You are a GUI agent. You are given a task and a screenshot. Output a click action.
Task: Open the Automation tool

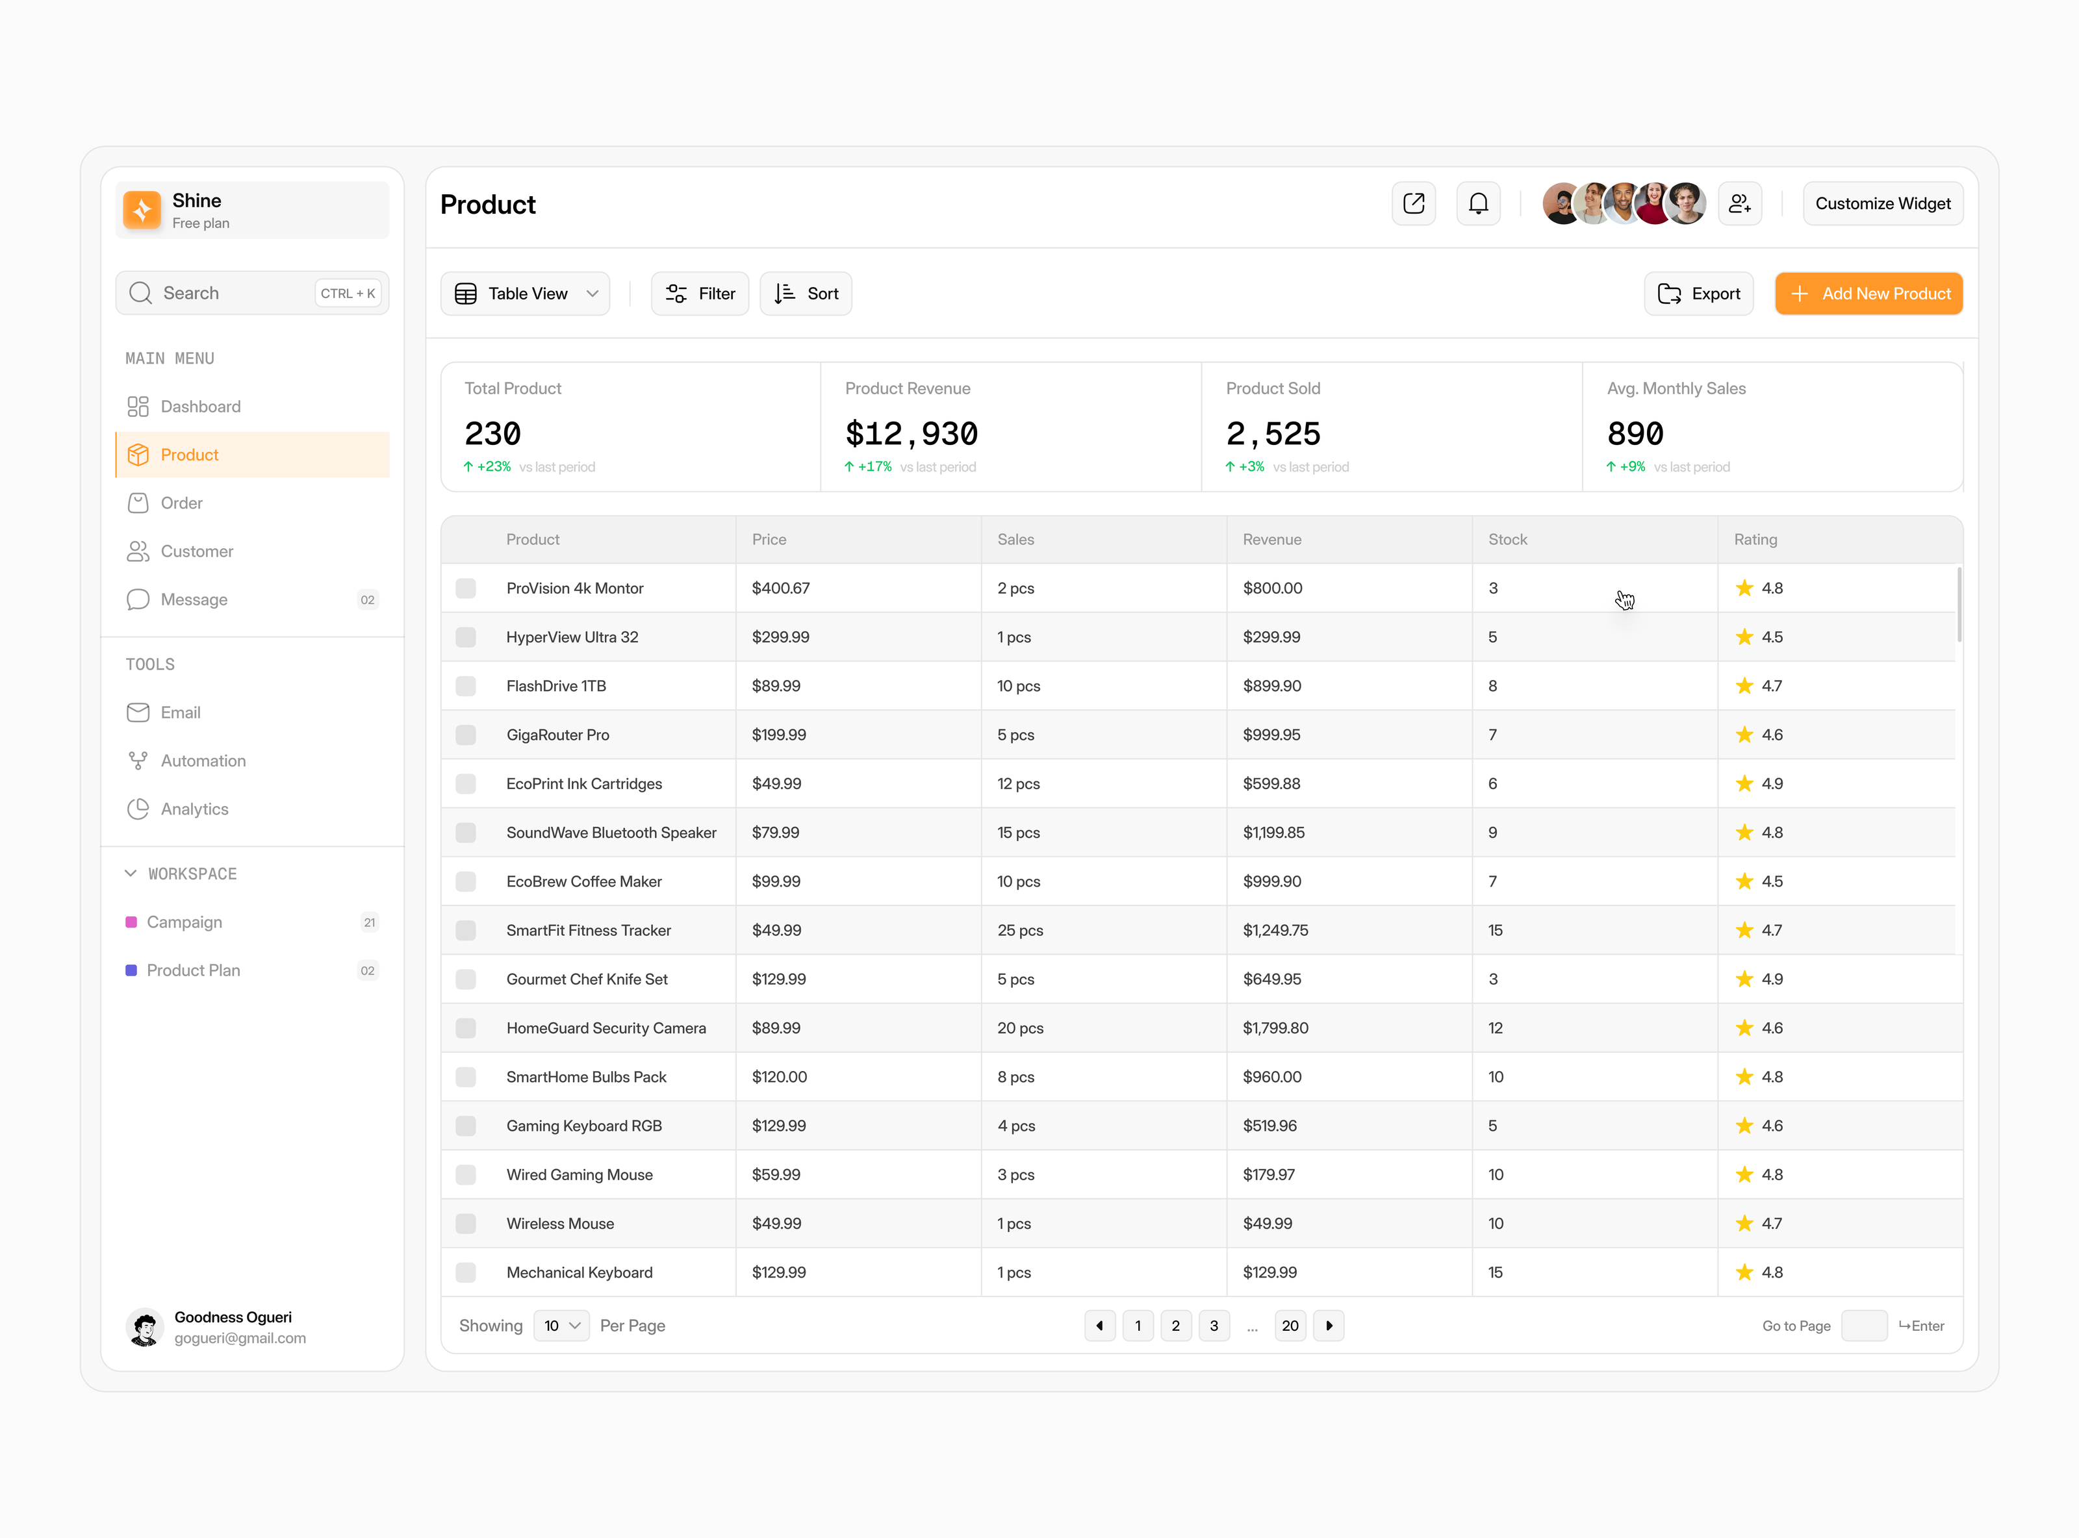pos(202,761)
